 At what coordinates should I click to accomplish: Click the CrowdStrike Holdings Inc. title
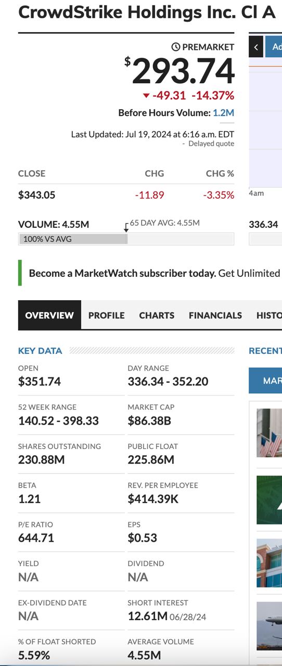(147, 12)
